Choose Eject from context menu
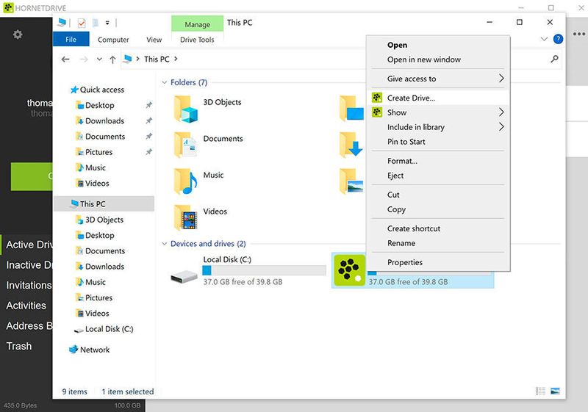 [x=437, y=176]
